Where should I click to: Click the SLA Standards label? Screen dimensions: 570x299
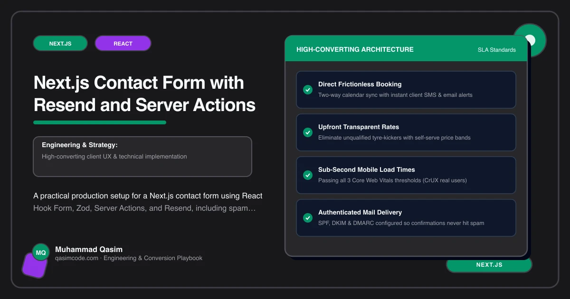click(x=497, y=50)
